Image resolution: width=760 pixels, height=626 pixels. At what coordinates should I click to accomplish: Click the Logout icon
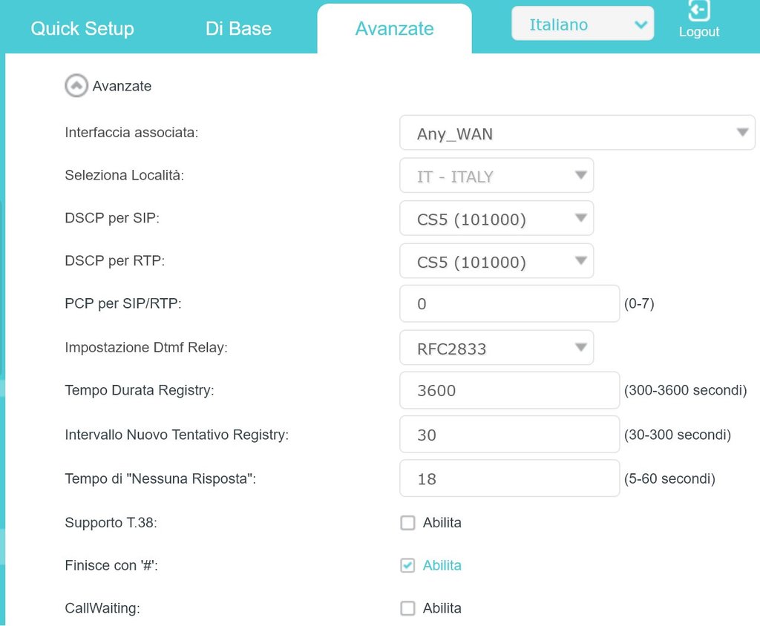click(x=699, y=10)
